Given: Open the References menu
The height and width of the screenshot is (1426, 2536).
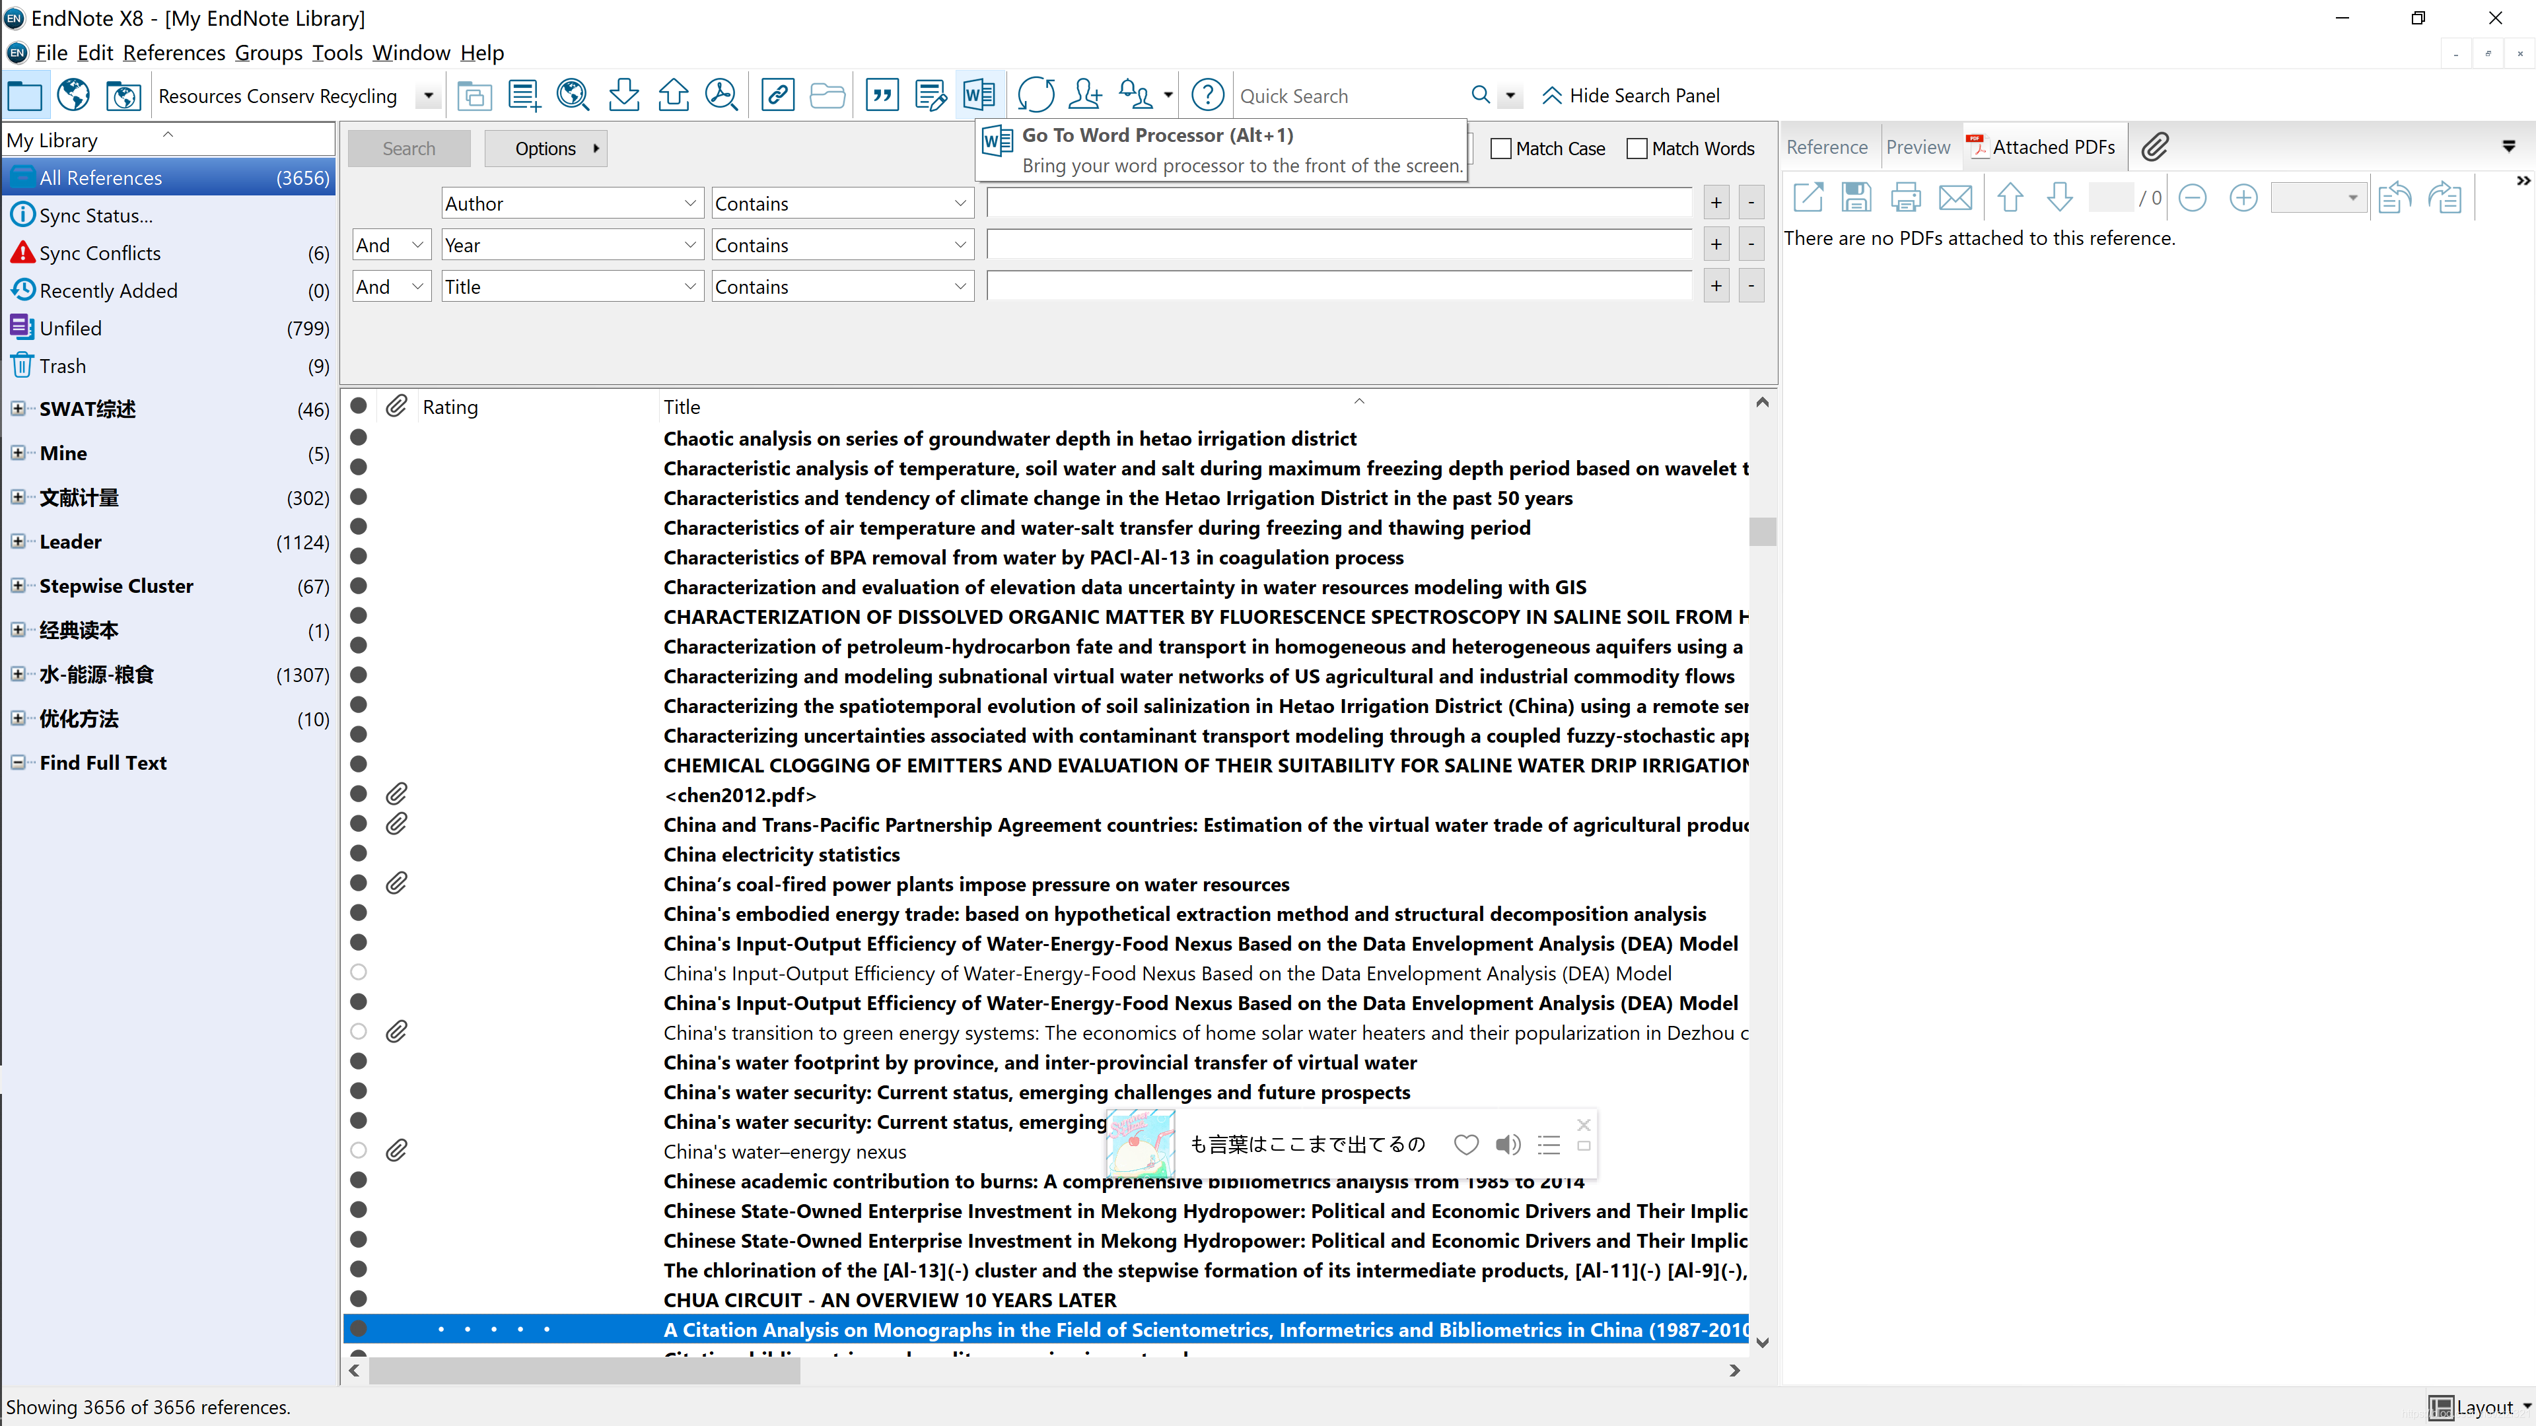Looking at the screenshot, I should point(173,53).
